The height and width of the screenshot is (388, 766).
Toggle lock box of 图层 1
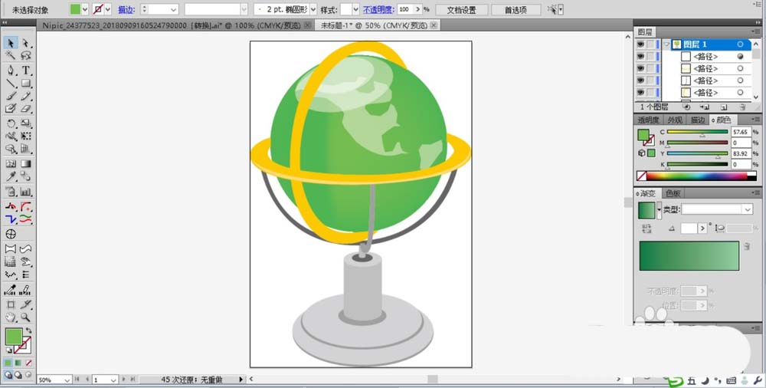[x=650, y=44]
